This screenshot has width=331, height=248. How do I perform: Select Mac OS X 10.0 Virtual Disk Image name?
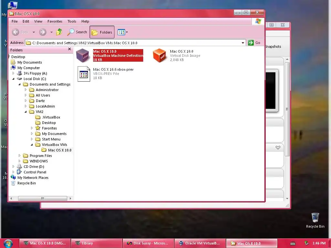(x=182, y=51)
